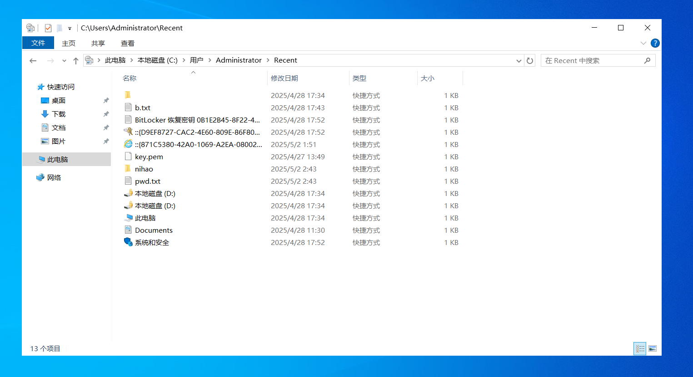Expand the address bar history dropdown

(x=519, y=61)
